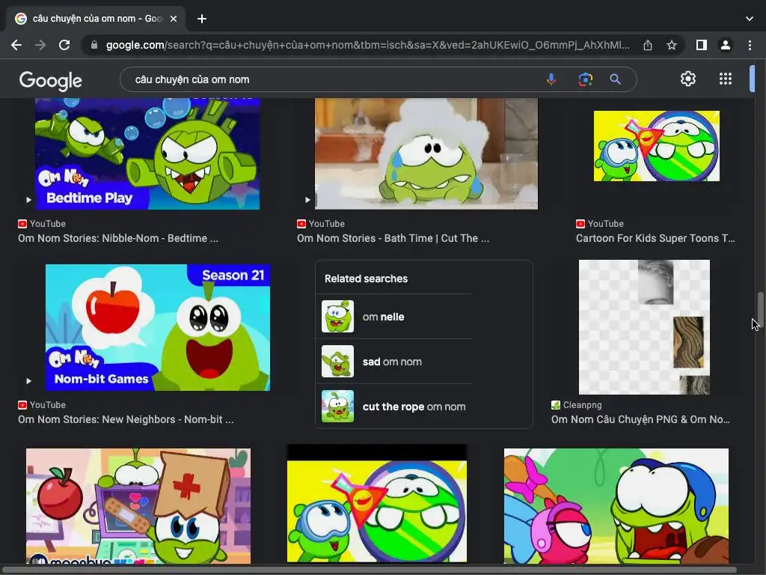Image resolution: width=766 pixels, height=575 pixels.
Task: Open the Chrome three-dot menu
Action: coord(750,45)
